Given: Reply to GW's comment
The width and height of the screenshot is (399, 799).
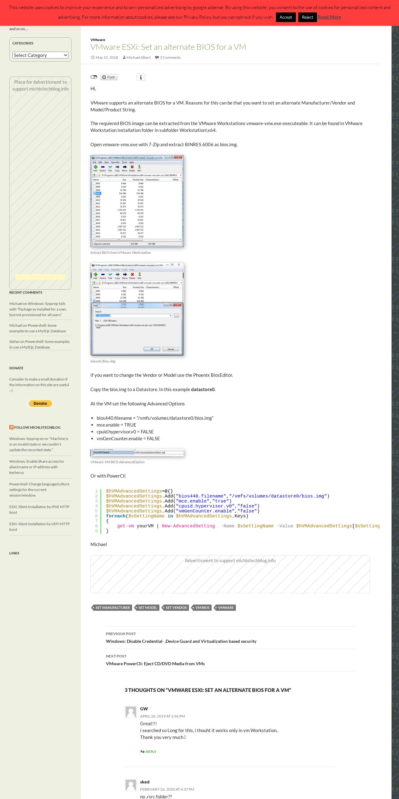Looking at the screenshot, I should (148, 752).
